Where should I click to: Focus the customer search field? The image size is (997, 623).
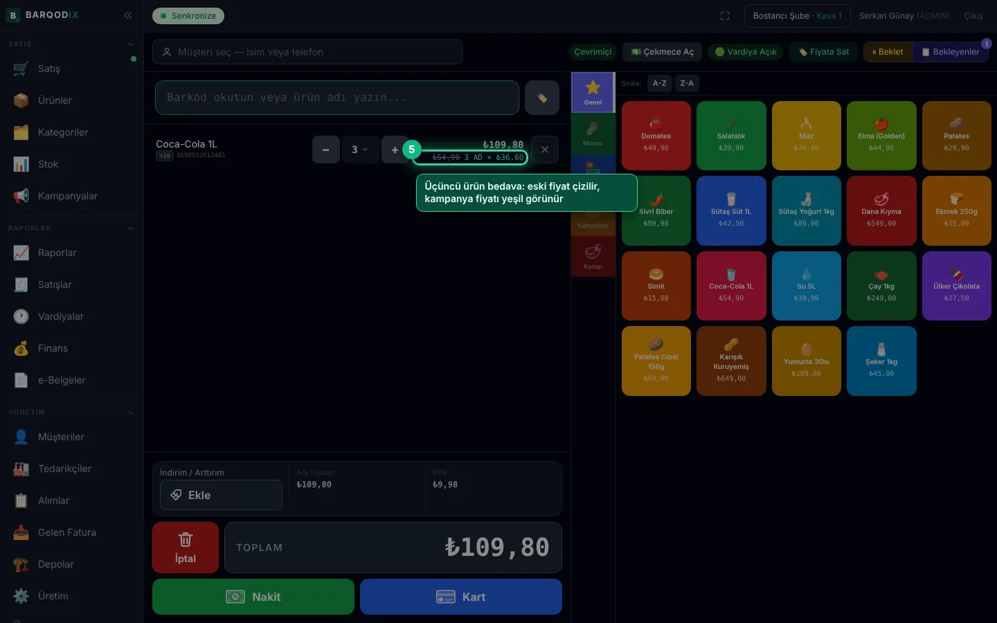307,52
